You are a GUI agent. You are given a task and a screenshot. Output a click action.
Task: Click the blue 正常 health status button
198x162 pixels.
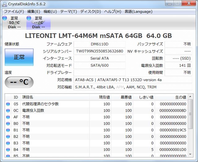19,57
